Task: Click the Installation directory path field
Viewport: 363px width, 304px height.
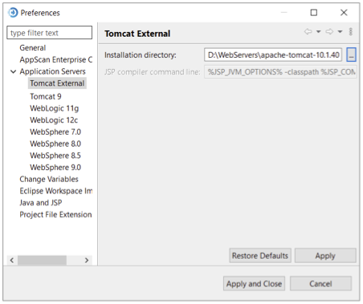Action: (273, 55)
